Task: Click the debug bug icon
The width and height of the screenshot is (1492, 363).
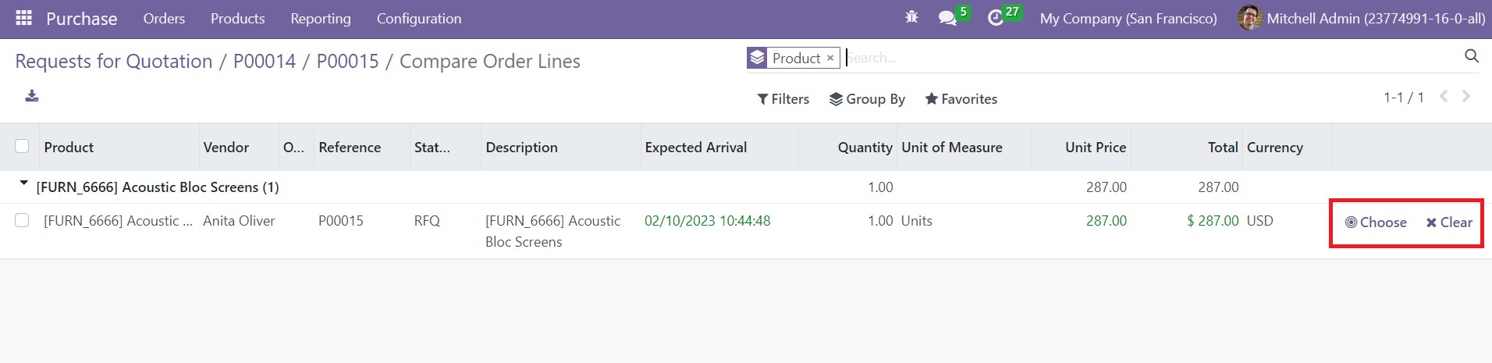Action: point(911,17)
